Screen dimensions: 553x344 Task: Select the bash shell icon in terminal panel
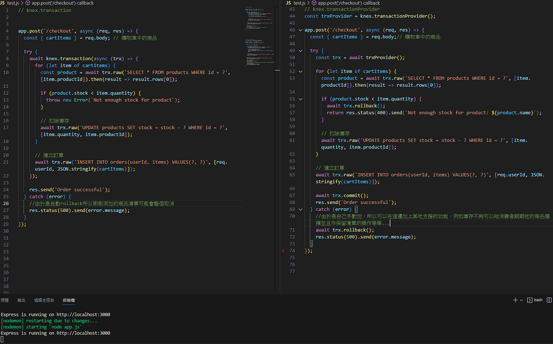[x=529, y=300]
